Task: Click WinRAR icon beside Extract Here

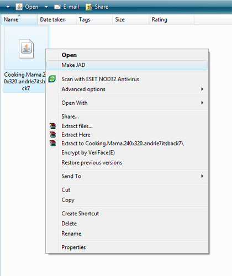Action: pos(52,135)
